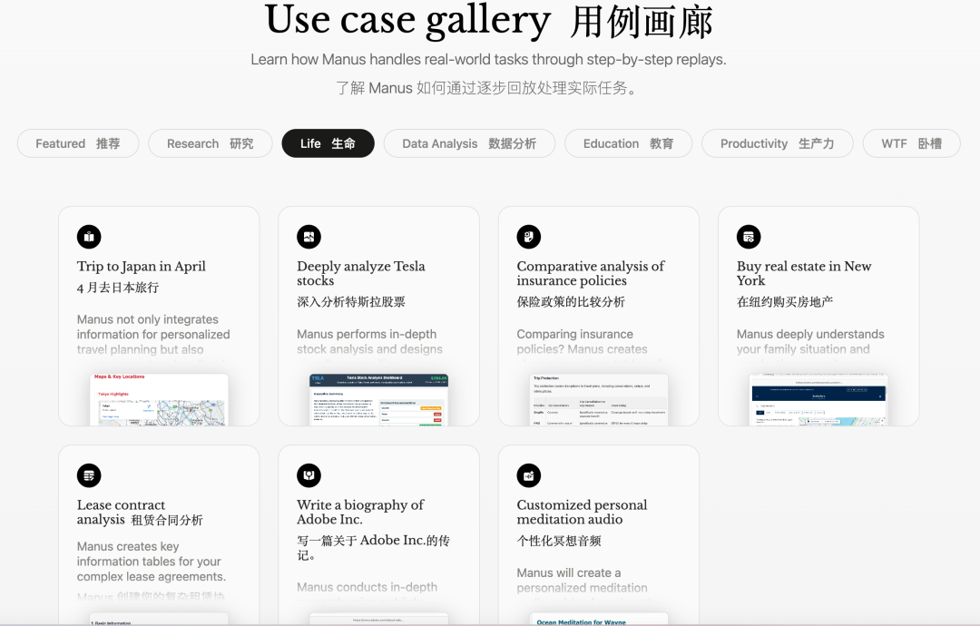Click the Adobe biography card icon

pos(309,475)
